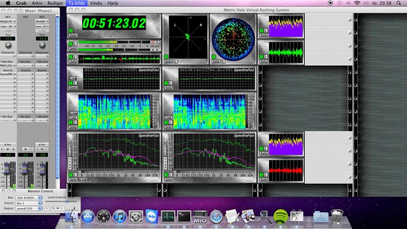
Task: Open Activity Monitor from Dock
Action: point(168,216)
